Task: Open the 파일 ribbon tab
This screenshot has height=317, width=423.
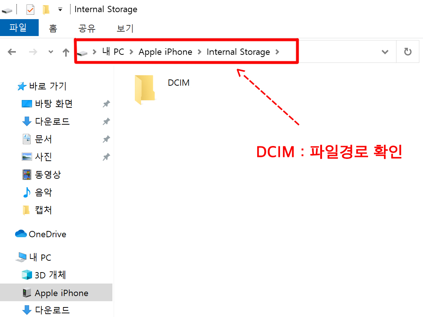Action: tap(19, 28)
